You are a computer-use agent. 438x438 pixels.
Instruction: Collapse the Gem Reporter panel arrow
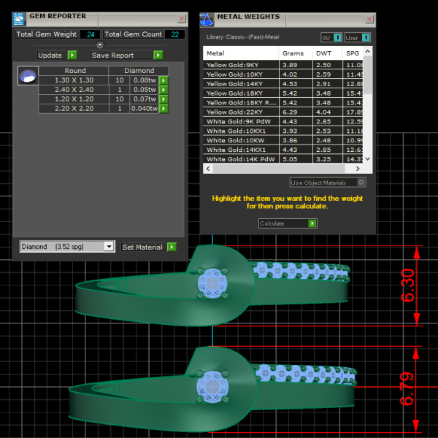click(100, 45)
